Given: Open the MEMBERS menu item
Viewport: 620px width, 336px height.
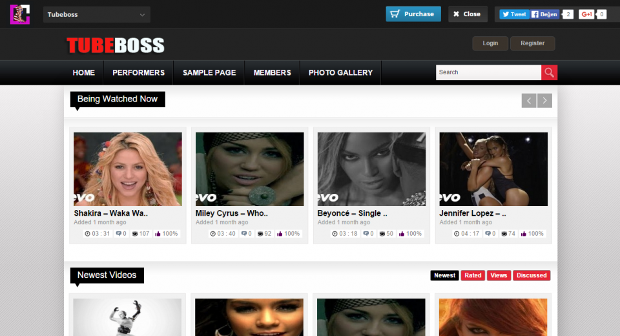Looking at the screenshot, I should (x=272, y=73).
